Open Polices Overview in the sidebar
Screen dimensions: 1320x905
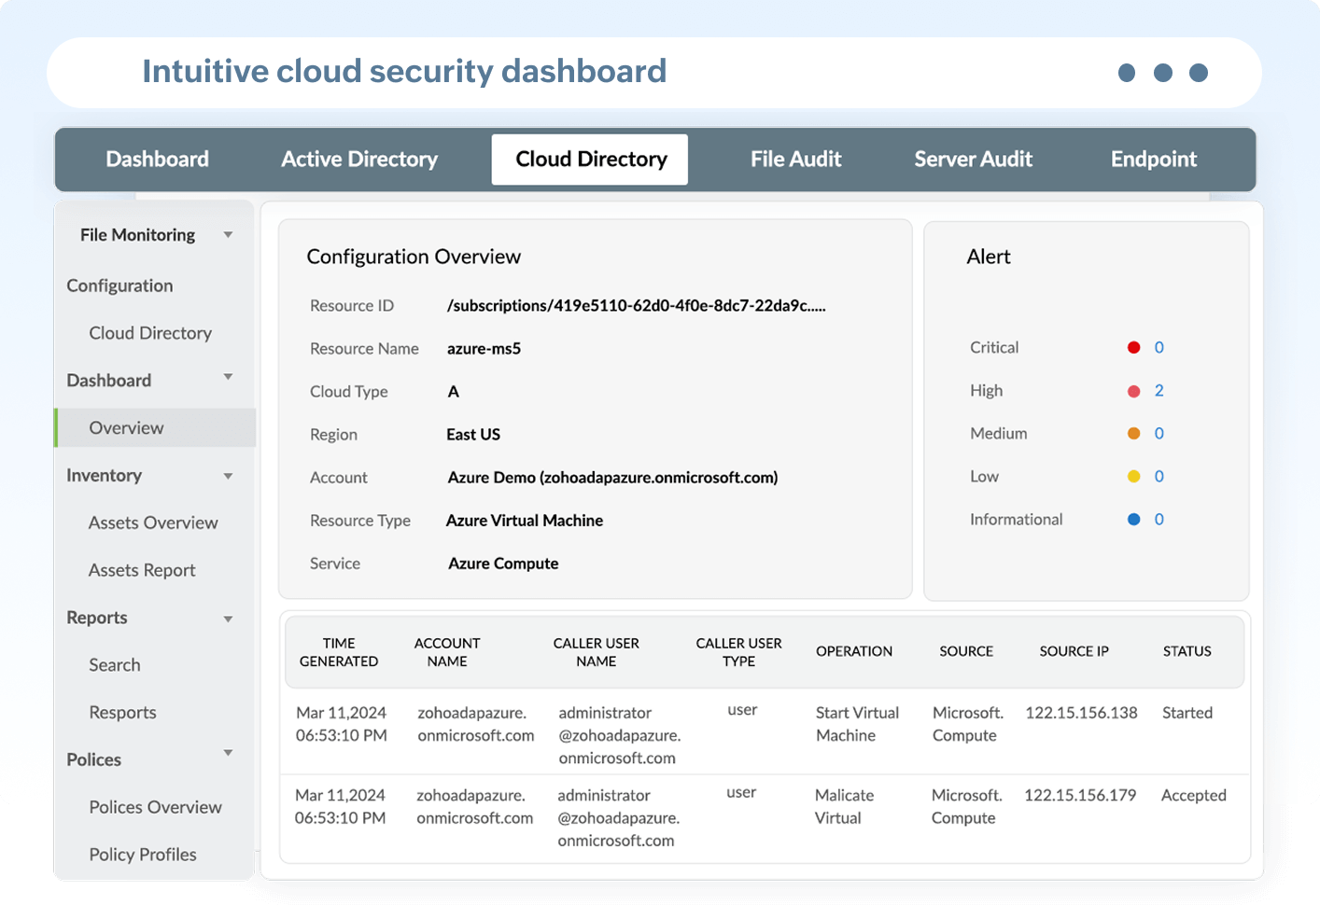pos(155,807)
